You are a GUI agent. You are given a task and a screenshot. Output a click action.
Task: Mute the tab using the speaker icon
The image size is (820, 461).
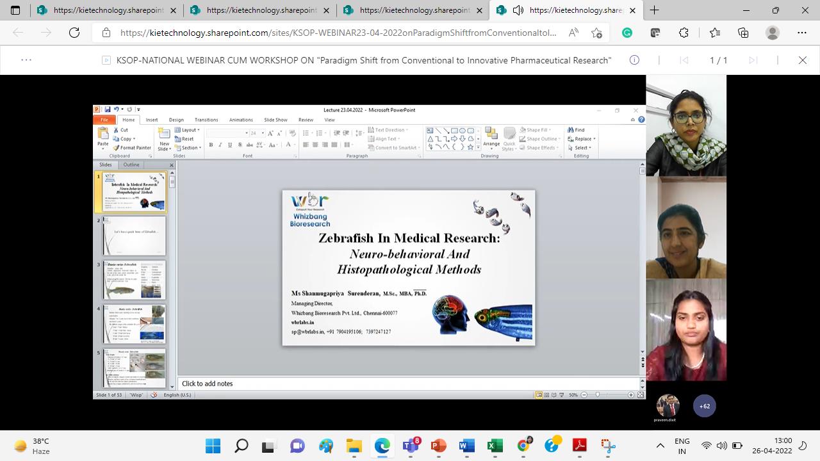point(518,10)
